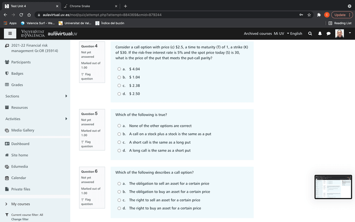Open the notifications bell icon
This screenshot has height=222, width=355.
319,34
